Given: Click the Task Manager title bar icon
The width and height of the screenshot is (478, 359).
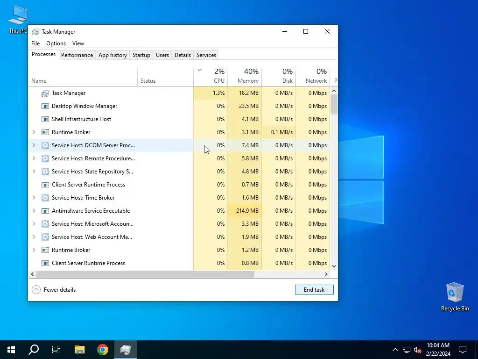Looking at the screenshot, I should [35, 32].
